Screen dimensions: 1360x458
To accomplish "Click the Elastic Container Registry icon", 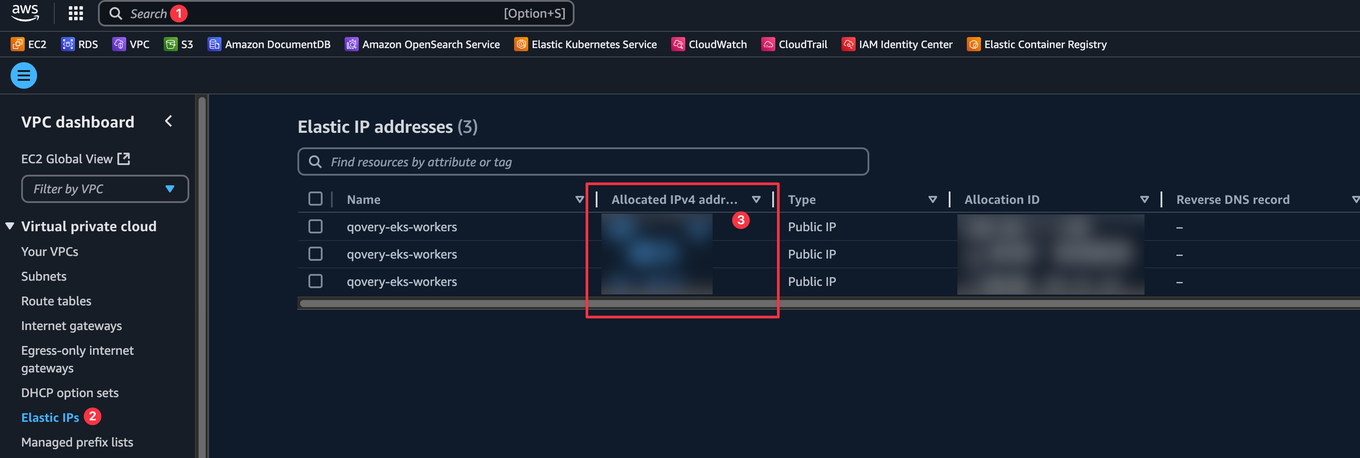I will tap(973, 44).
